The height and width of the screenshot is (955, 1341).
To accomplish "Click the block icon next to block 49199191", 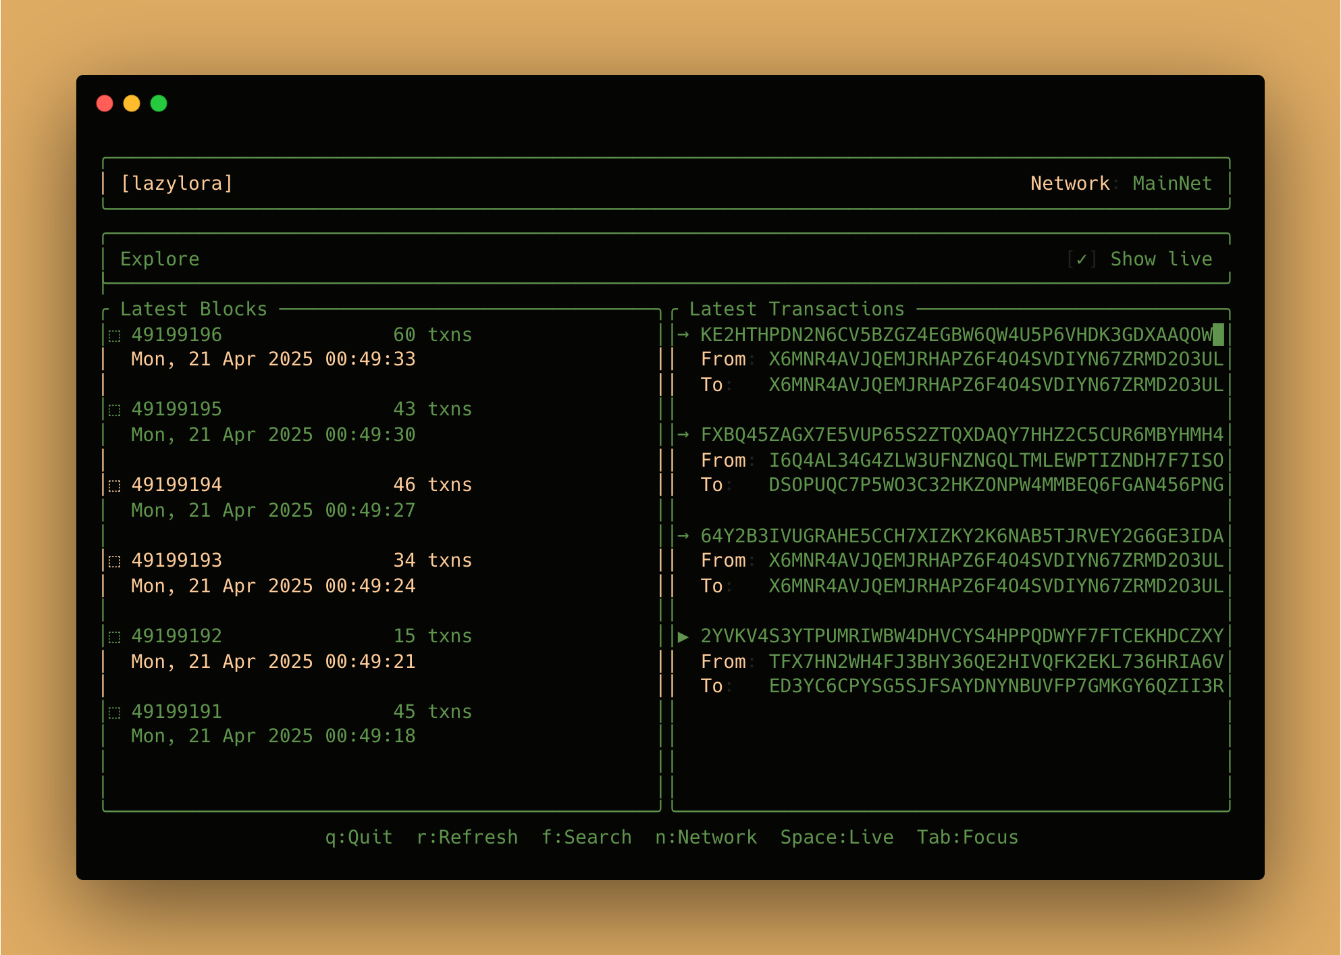I will pos(113,711).
